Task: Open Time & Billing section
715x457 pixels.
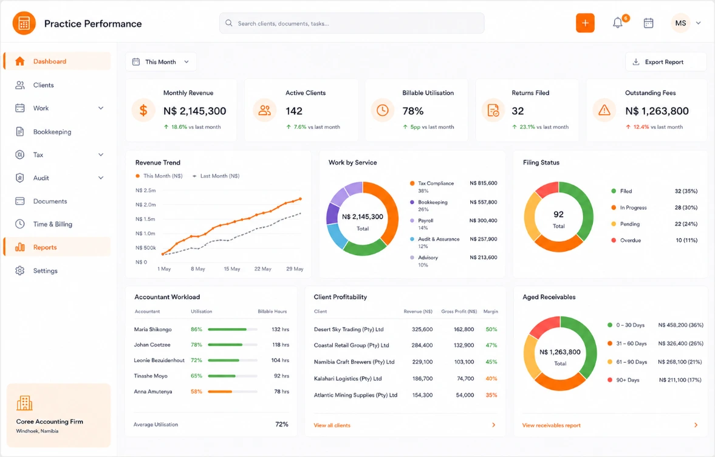Action: pos(58,224)
